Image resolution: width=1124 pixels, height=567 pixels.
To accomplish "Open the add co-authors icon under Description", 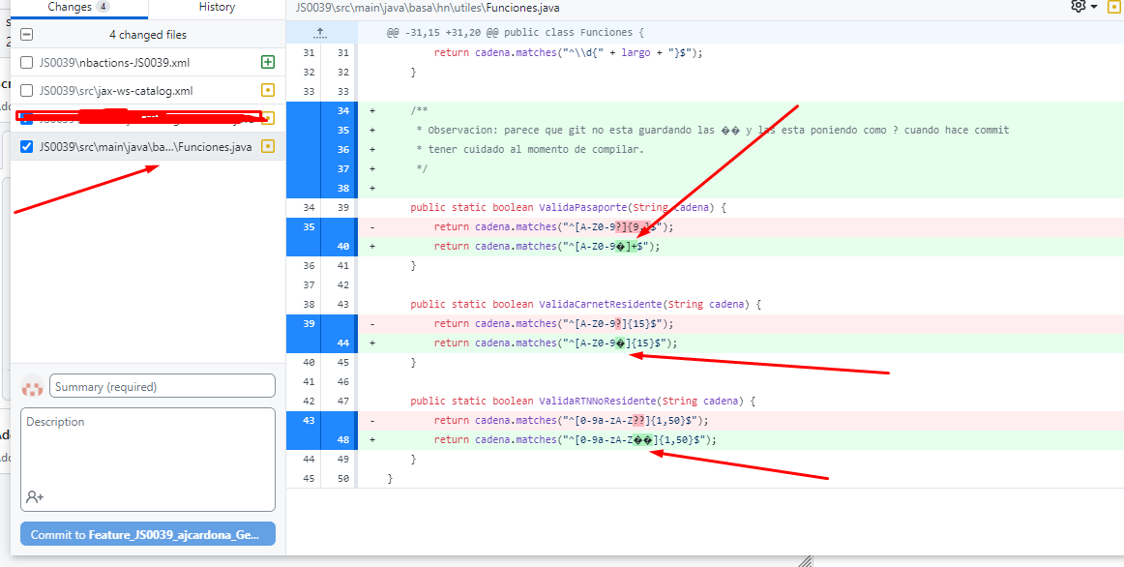I will point(36,496).
